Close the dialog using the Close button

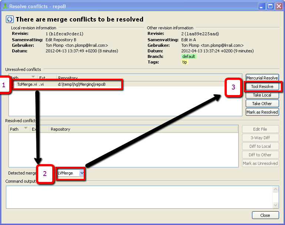point(265,215)
